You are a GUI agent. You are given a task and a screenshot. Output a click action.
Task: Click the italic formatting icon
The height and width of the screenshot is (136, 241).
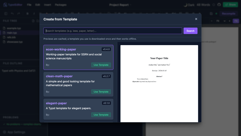(34, 13)
